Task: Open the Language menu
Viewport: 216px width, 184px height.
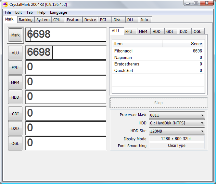Action: click(58, 12)
